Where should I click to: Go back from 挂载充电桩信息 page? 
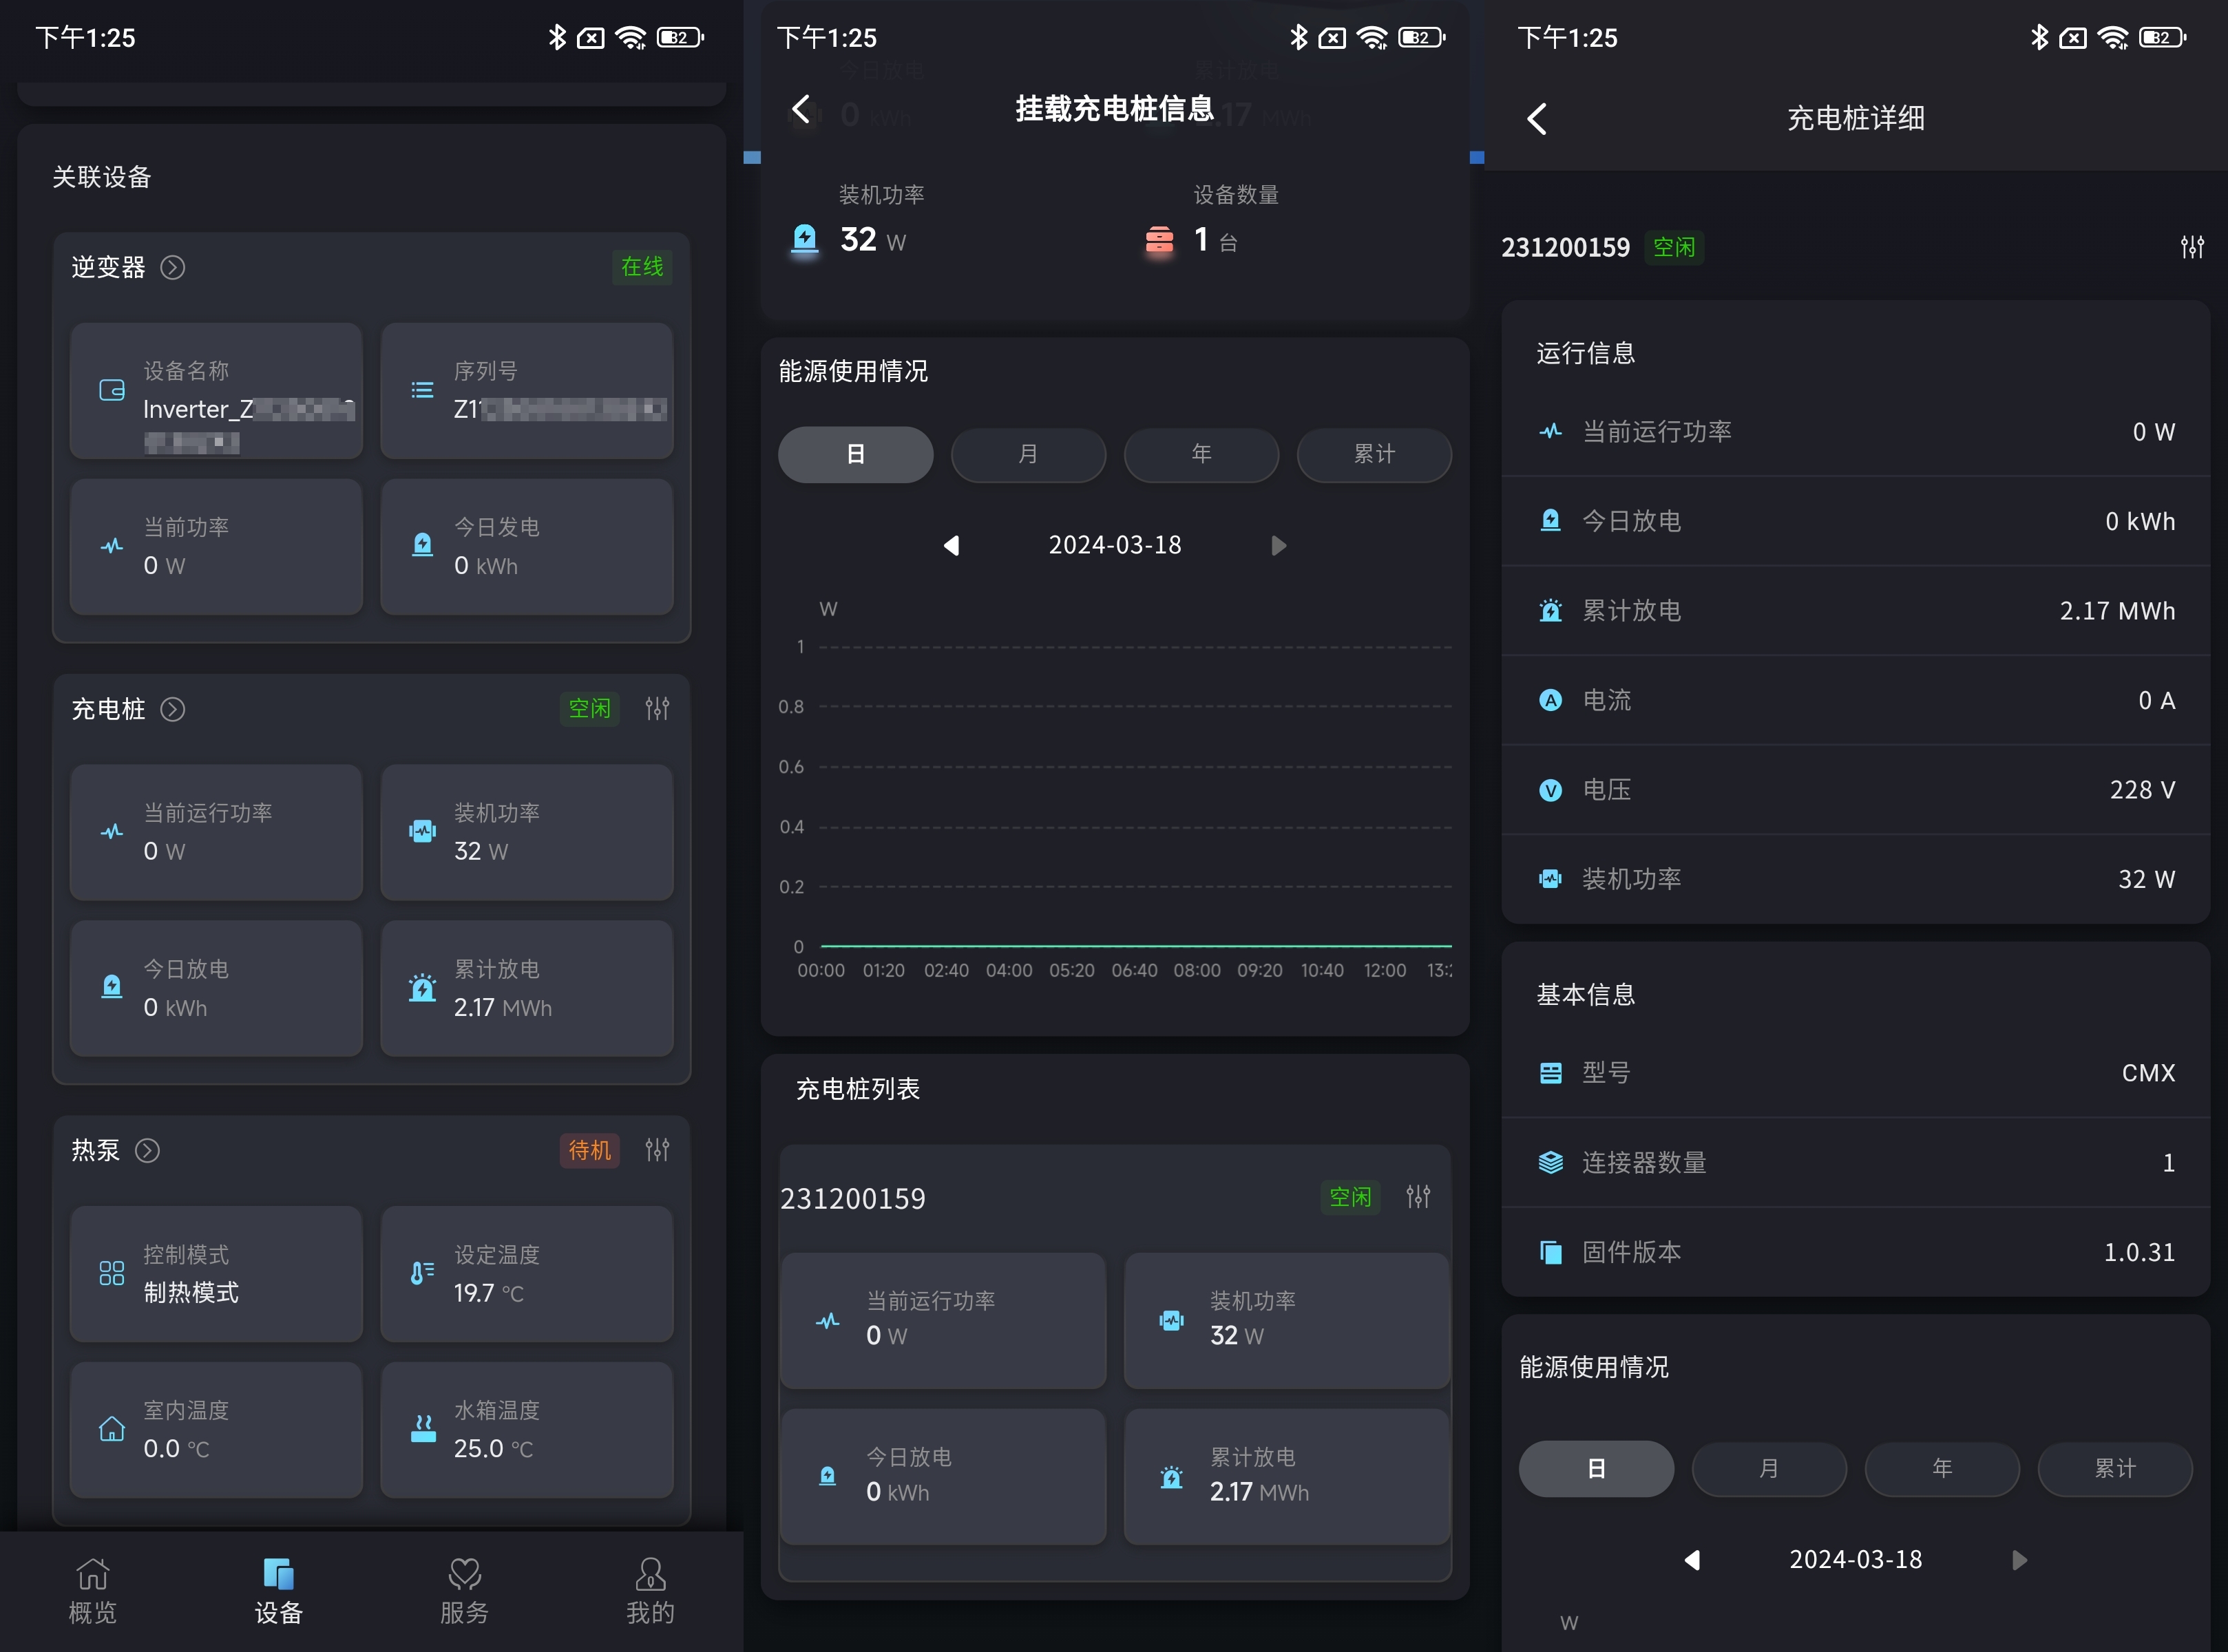coord(801,109)
